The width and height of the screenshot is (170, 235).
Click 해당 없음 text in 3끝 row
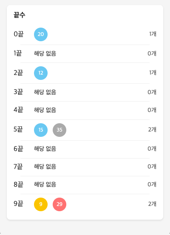[x=45, y=92]
